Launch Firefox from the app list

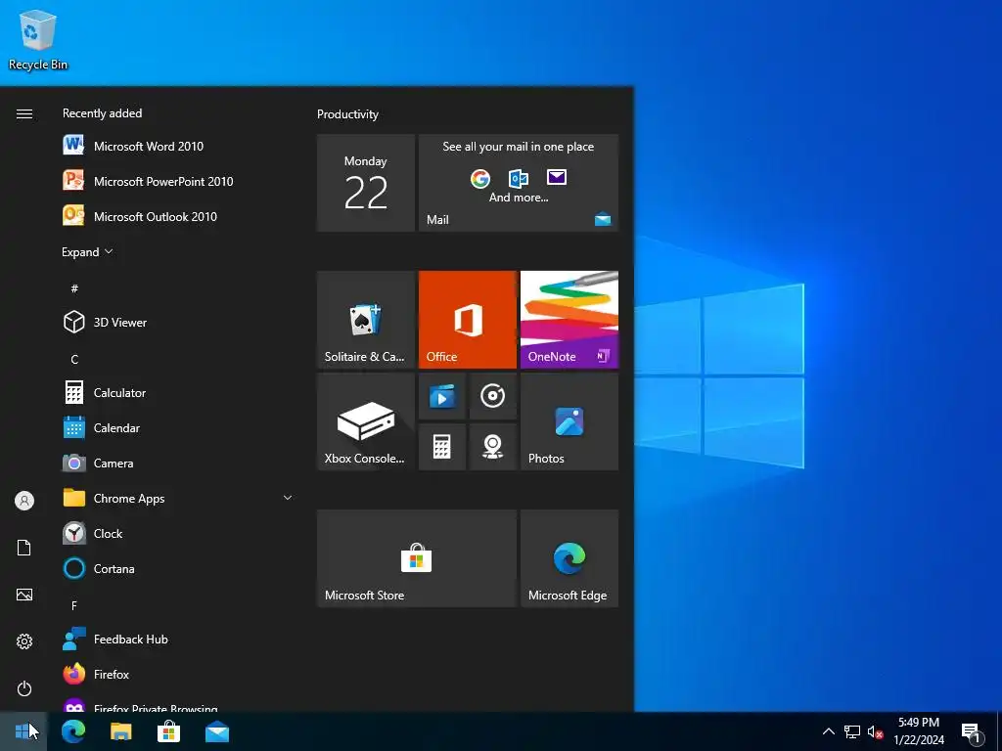(179, 675)
